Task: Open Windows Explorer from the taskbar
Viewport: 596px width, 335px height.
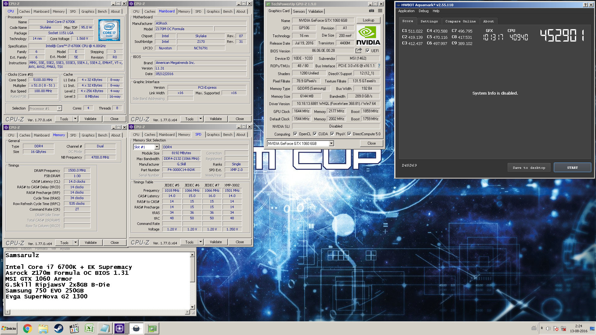Action: [x=43, y=328]
